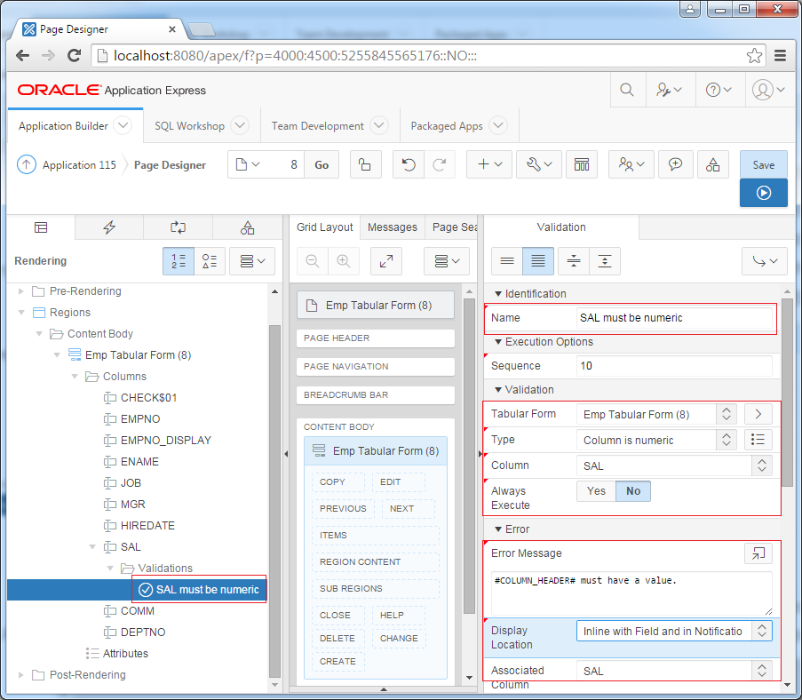Click the page lock icon
Viewport: 802px width, 700px height.
point(365,164)
